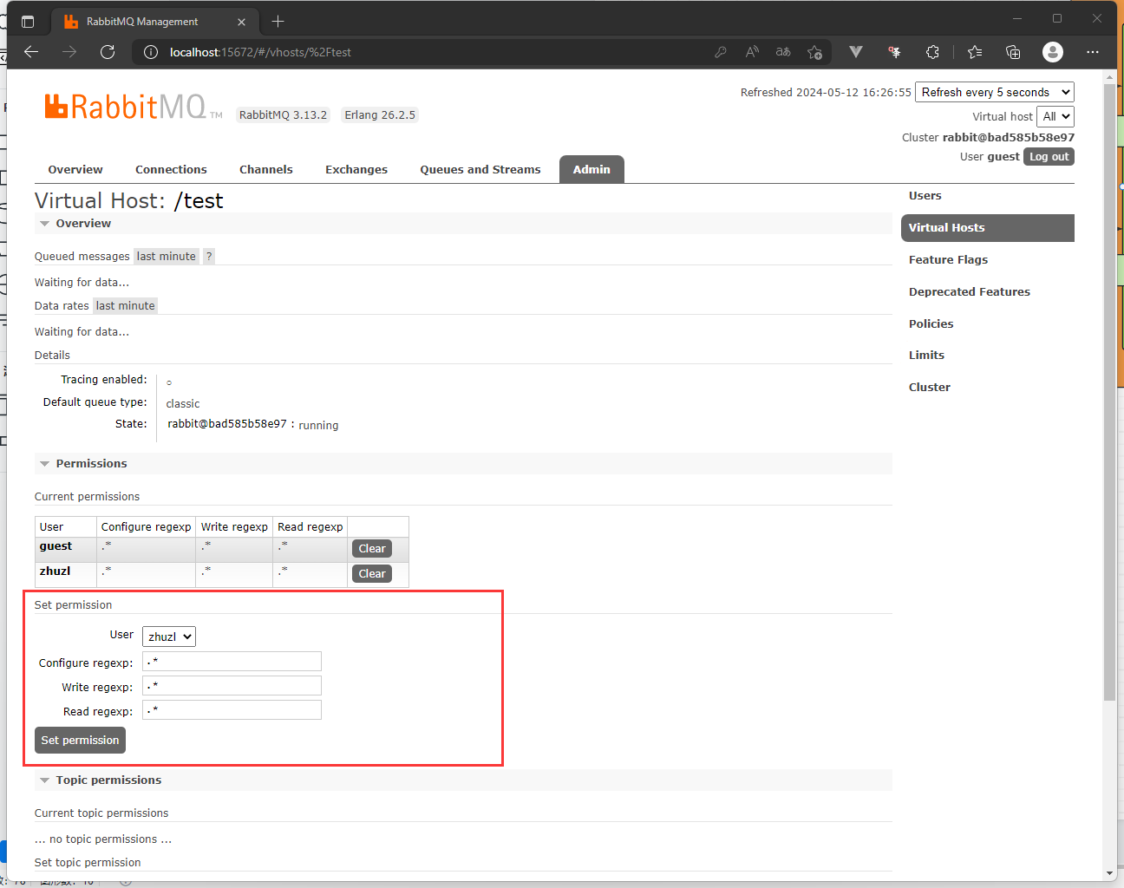Click the page vertical scrollbar thumb
Screen dimensions: 1124x888
[1109, 394]
